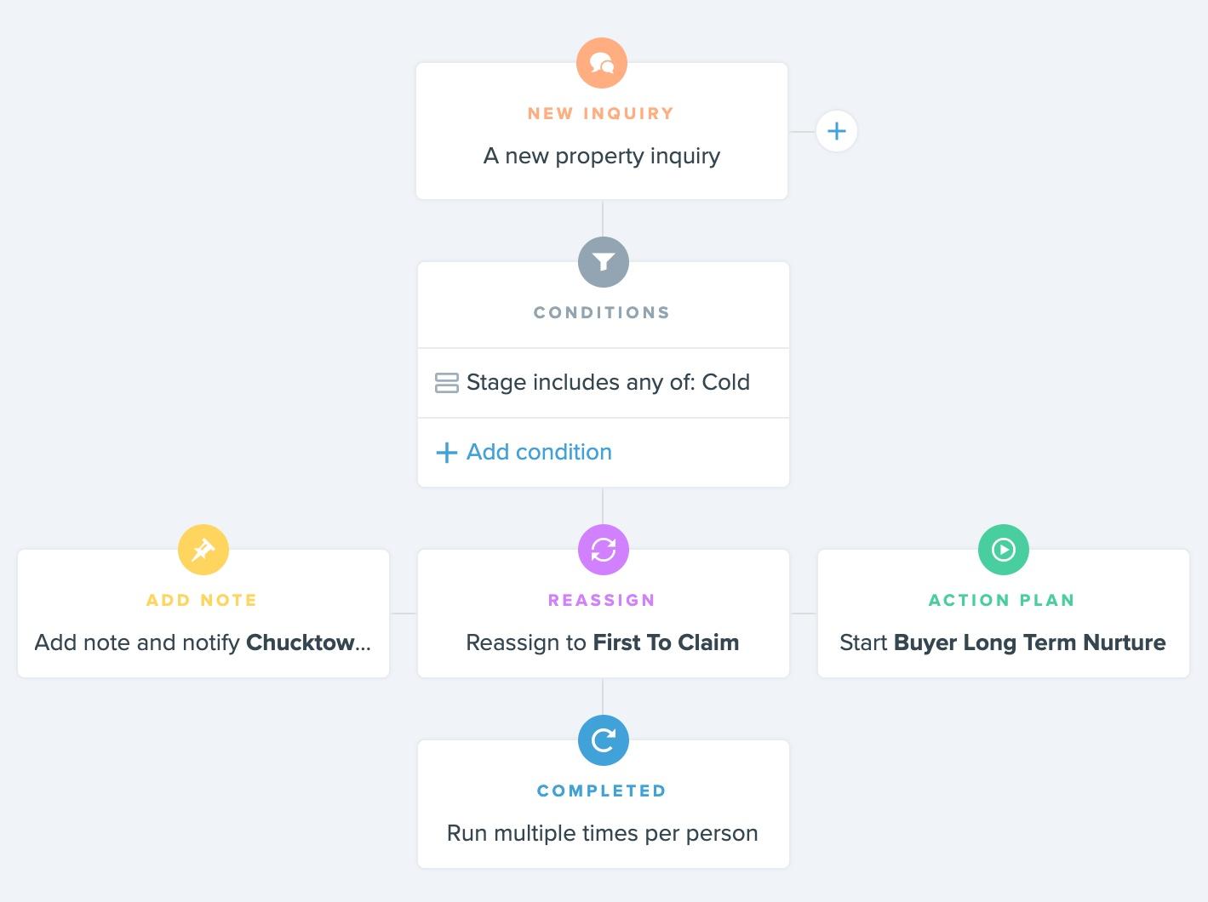Open the Reassign to First To Claim card
The image size is (1208, 902).
pos(604,614)
